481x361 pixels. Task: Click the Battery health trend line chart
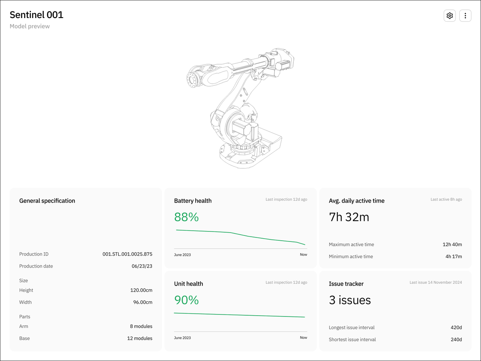point(240,237)
